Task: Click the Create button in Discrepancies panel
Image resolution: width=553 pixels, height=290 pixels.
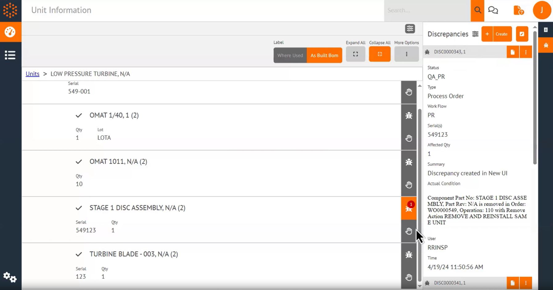Action: tap(502, 34)
